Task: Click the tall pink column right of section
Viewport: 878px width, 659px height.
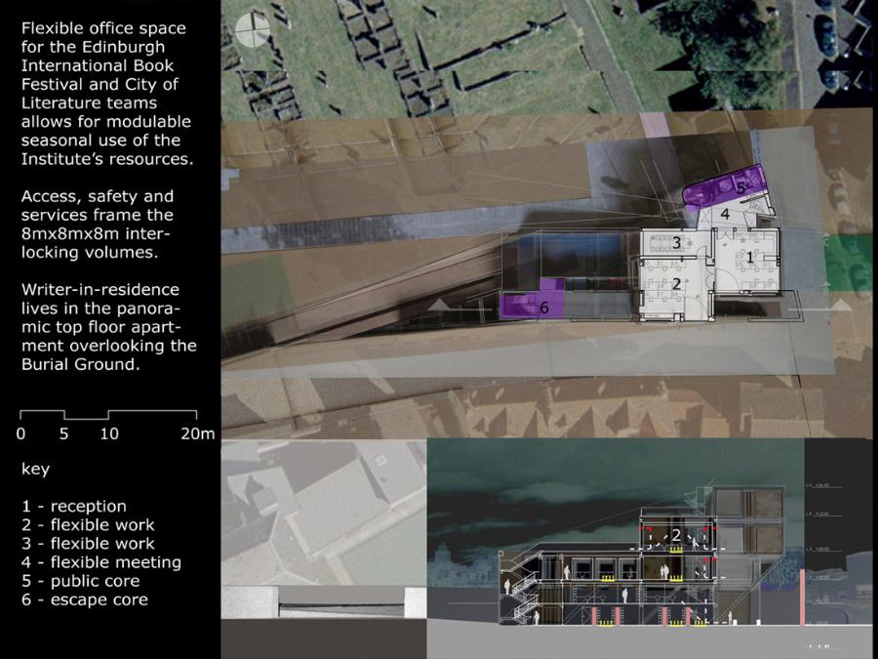Action: click(x=804, y=605)
